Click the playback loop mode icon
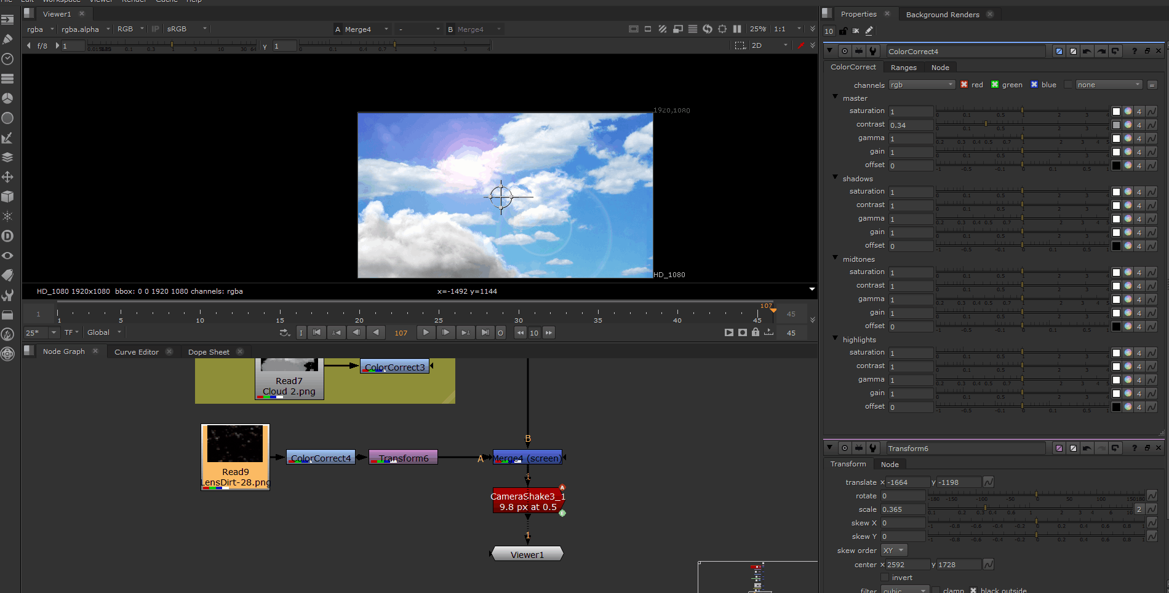This screenshot has height=593, width=1169. 284,332
